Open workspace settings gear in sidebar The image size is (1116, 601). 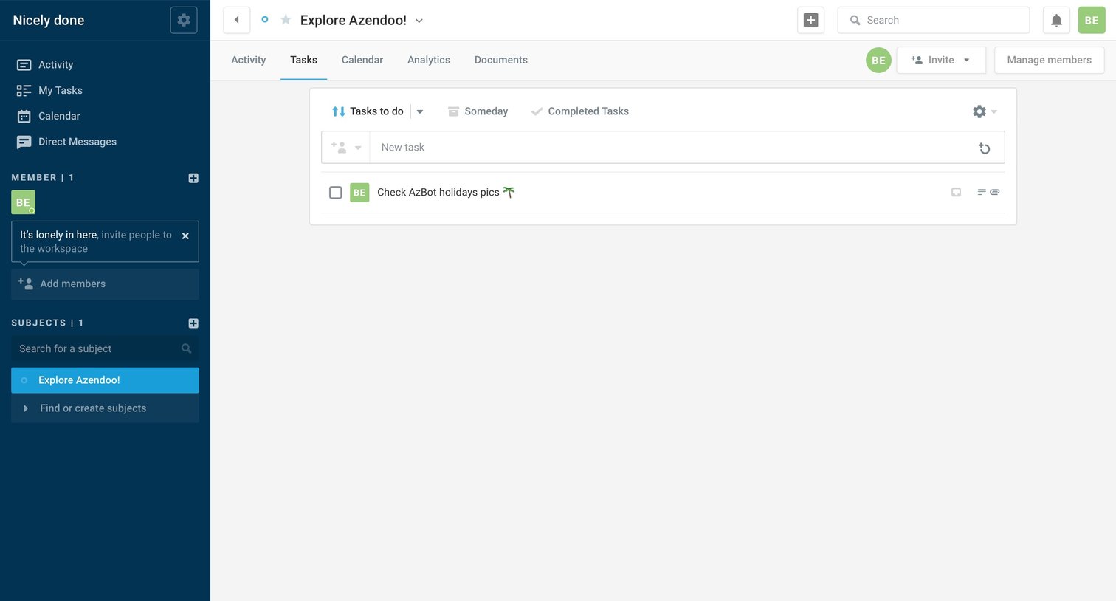[x=184, y=20]
